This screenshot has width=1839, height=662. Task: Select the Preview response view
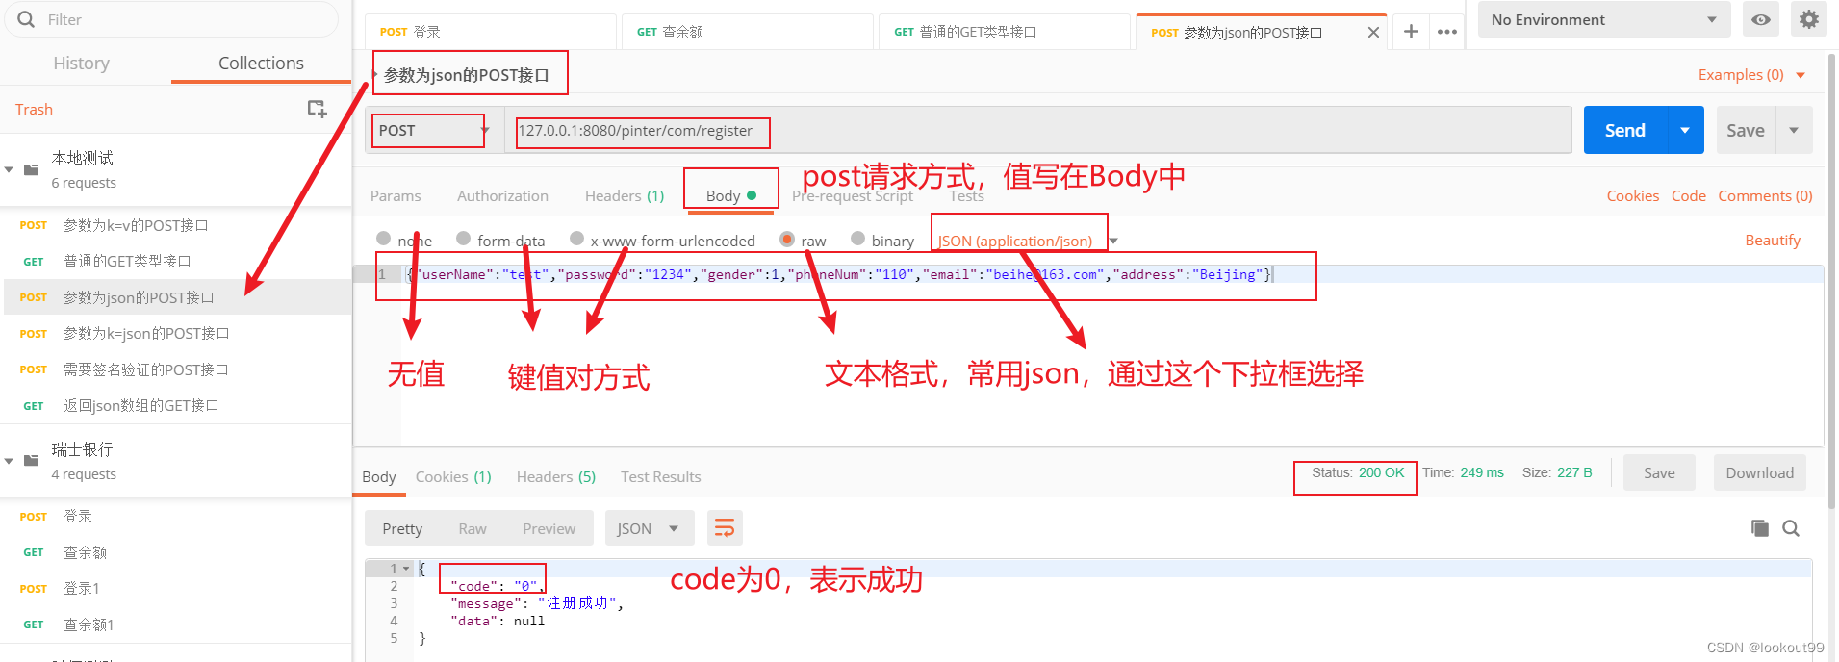tap(549, 528)
